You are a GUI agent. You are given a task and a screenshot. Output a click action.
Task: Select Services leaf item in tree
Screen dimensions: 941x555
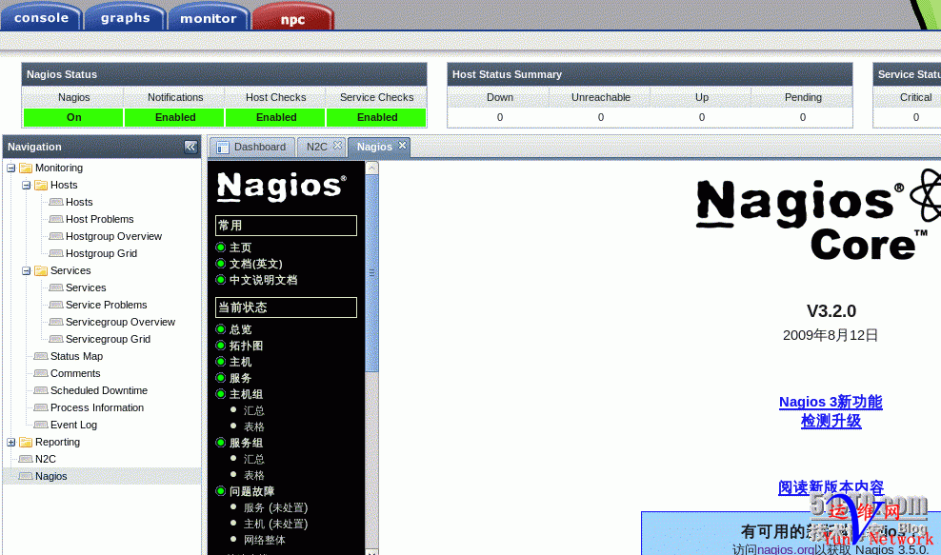point(86,288)
